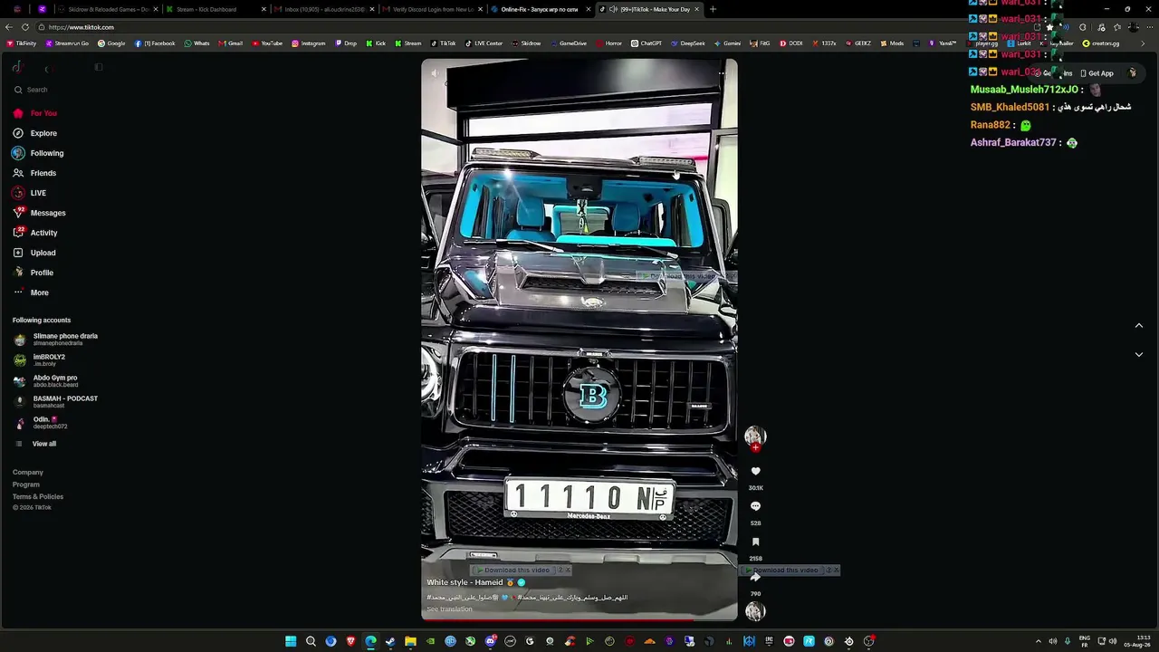Open White style - Hameid creator name
The image size is (1159, 652).
[465, 582]
